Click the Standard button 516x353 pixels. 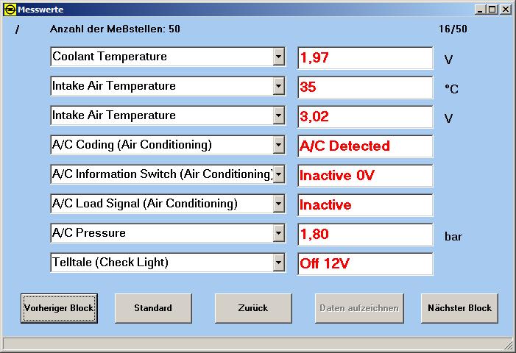pos(153,308)
